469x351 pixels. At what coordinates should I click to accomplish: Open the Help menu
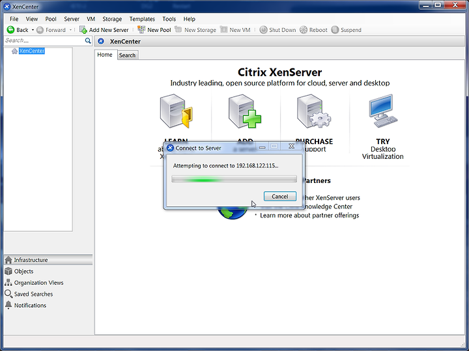click(190, 19)
